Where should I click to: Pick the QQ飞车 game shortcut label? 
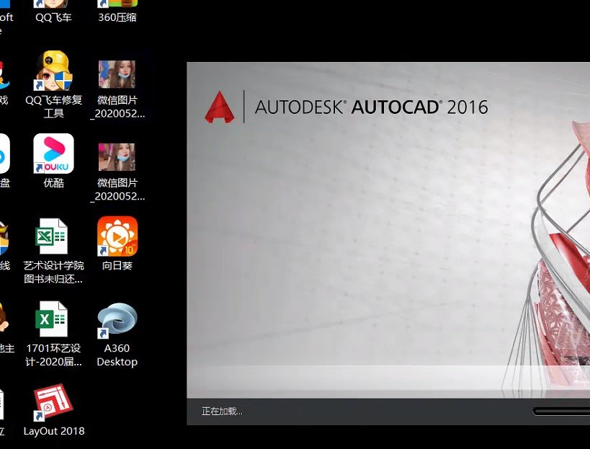point(53,17)
